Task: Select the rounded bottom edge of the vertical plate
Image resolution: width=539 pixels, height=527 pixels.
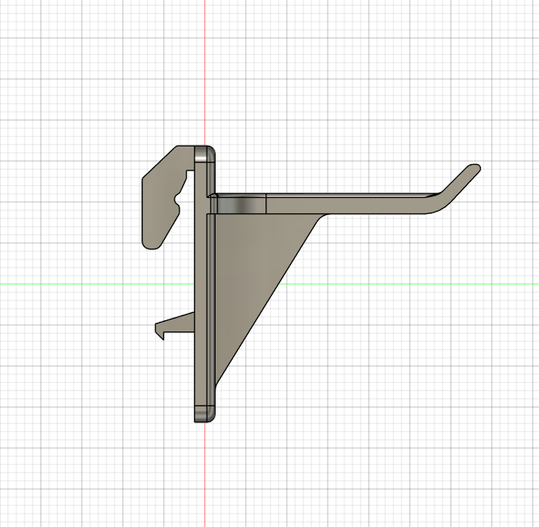Action: 205,414
